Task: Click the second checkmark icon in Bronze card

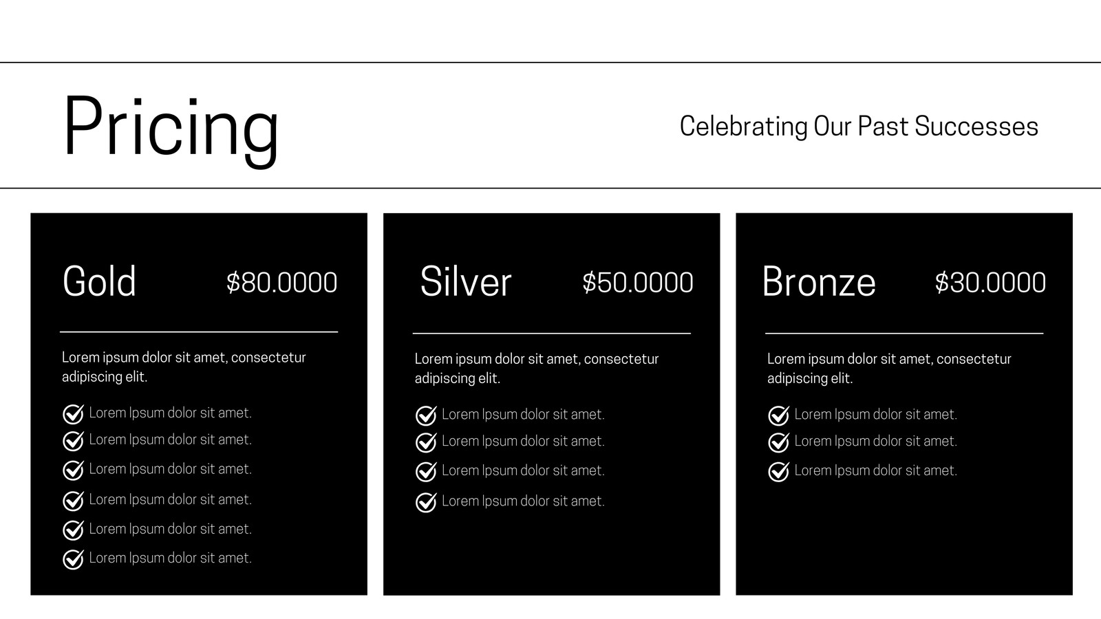Action: pos(778,442)
